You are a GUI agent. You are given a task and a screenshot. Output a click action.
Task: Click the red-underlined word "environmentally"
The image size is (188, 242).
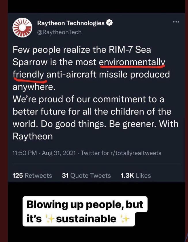tap(132, 62)
